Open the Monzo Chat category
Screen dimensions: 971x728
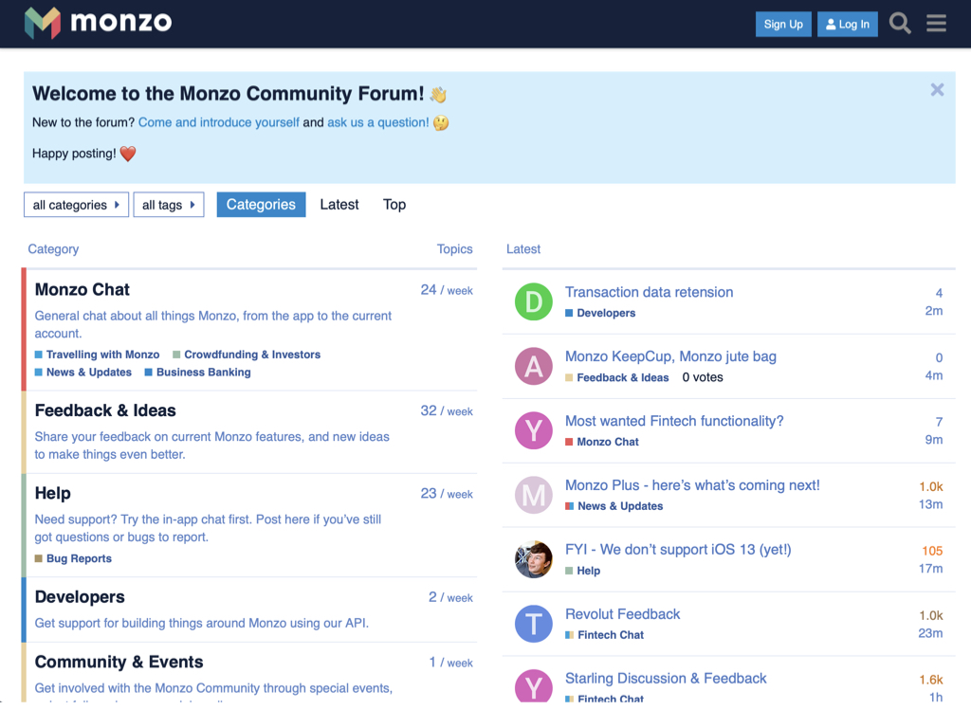(x=82, y=289)
